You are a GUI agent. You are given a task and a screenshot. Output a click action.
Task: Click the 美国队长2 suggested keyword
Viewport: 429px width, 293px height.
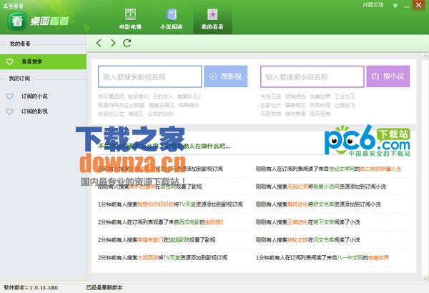[189, 96]
